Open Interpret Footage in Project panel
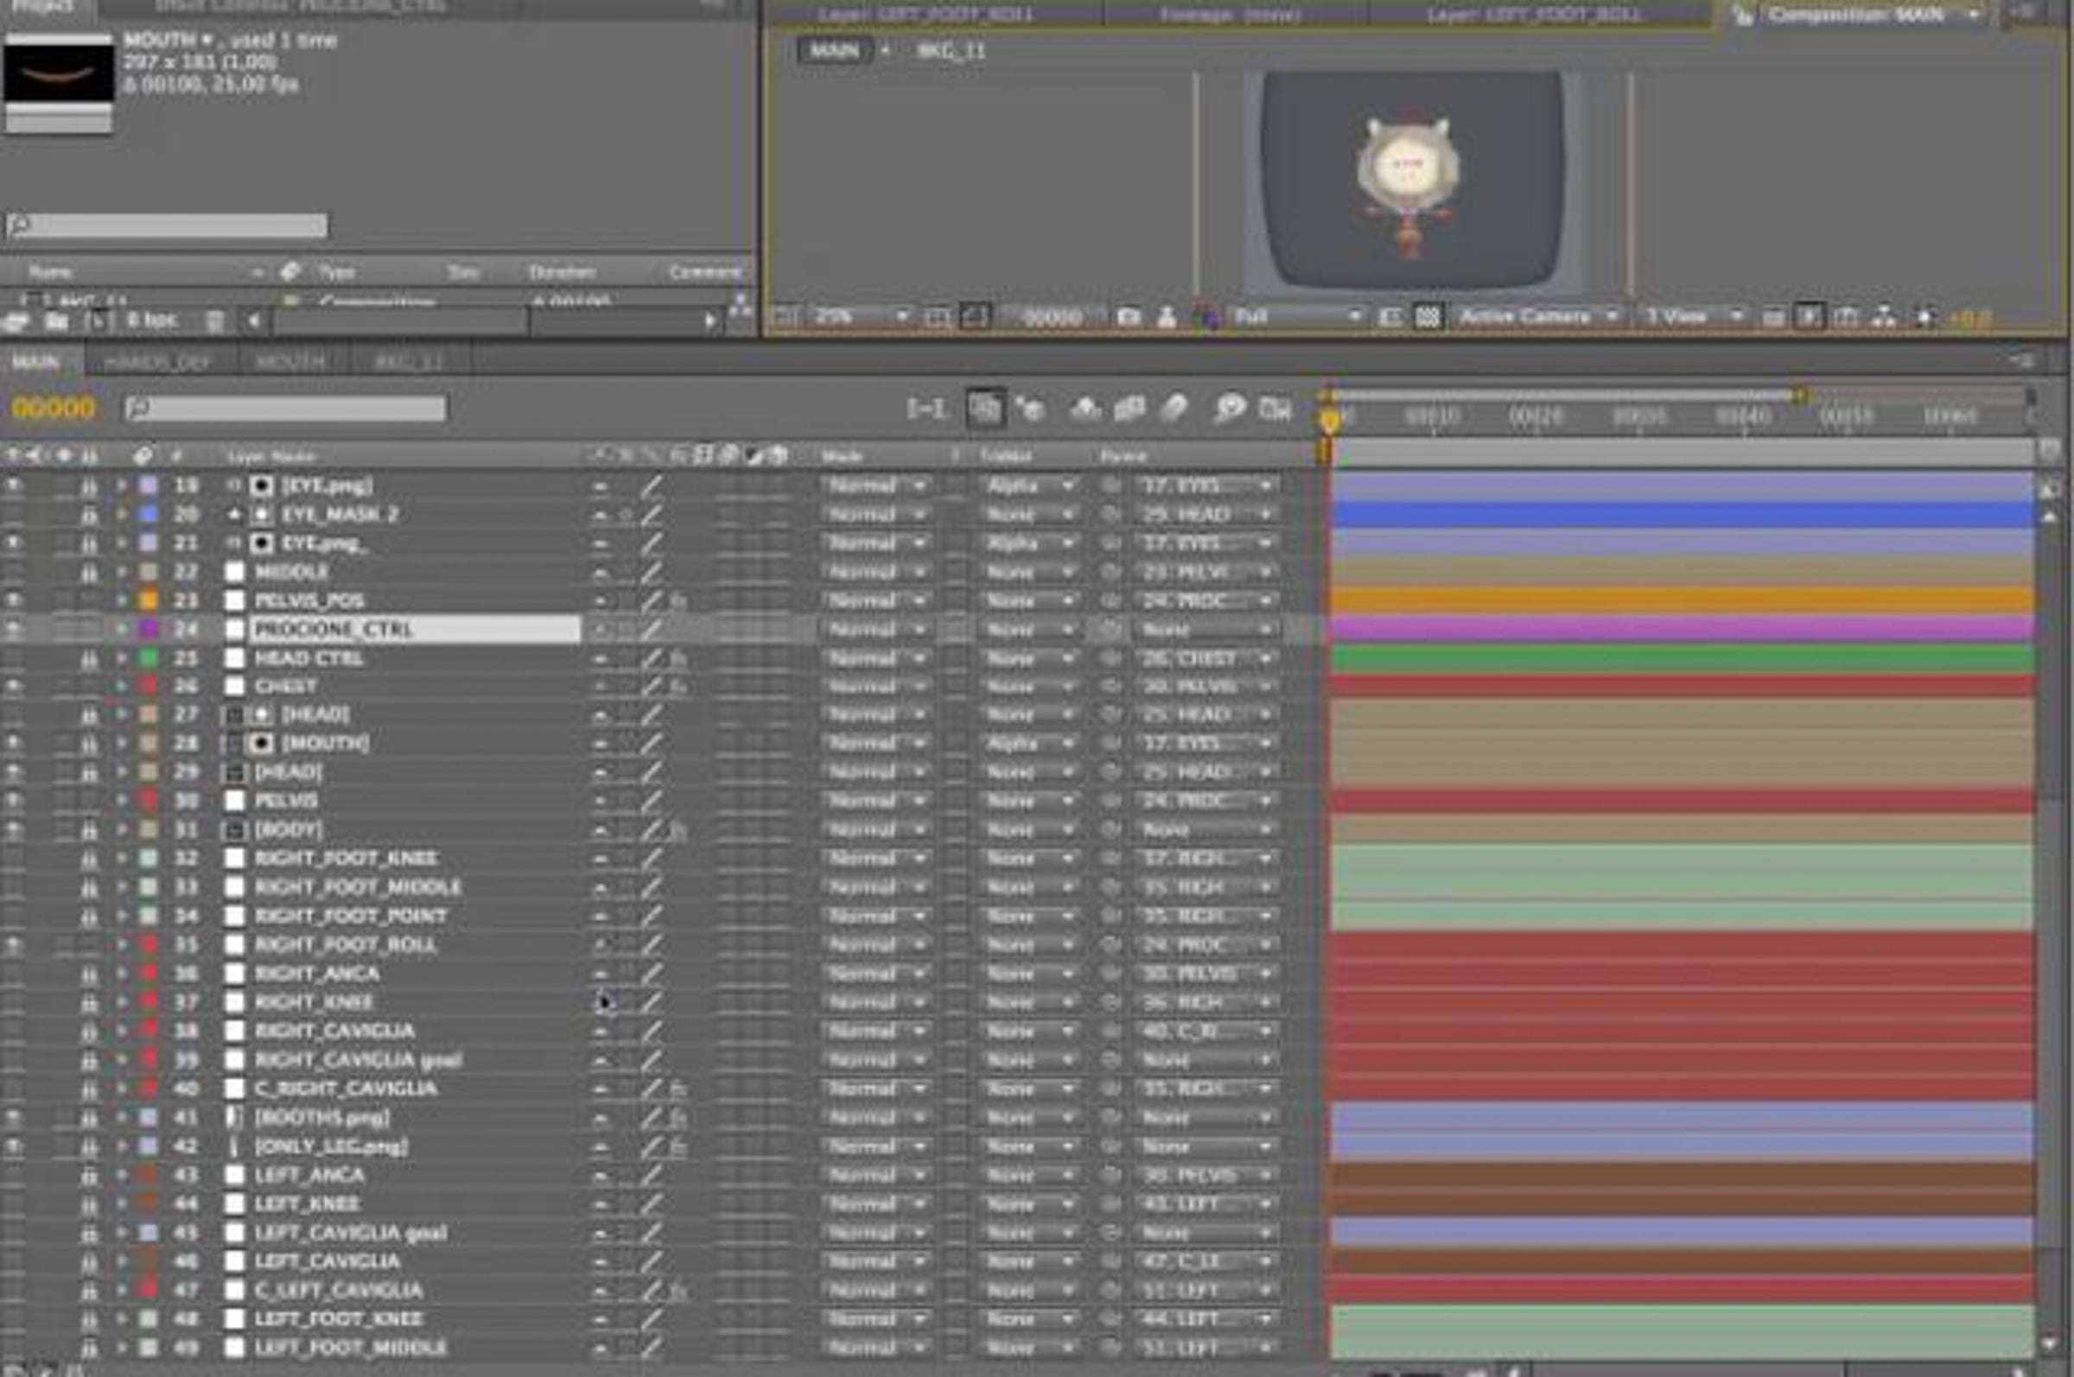 click(x=15, y=321)
